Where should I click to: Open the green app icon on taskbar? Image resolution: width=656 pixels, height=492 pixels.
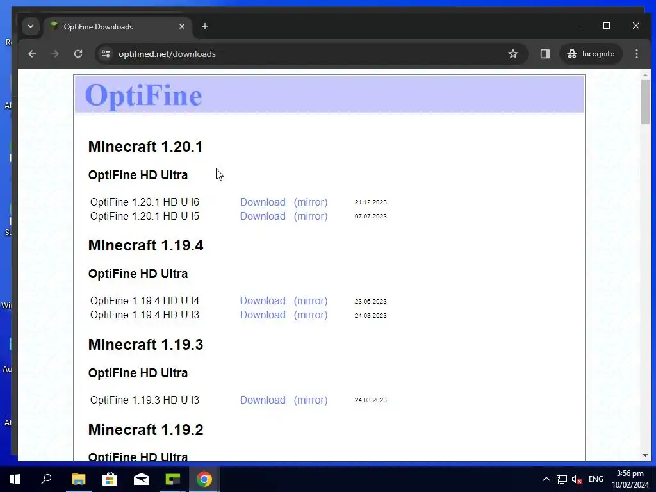click(173, 479)
